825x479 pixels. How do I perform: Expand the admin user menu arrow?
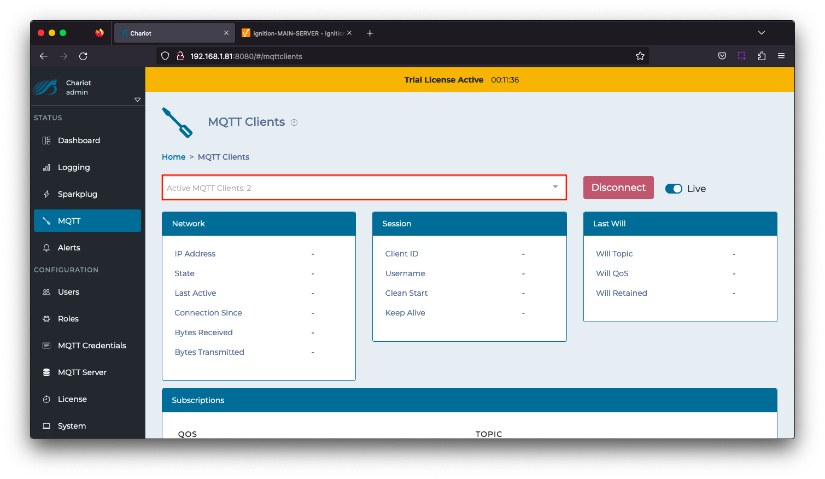(137, 100)
